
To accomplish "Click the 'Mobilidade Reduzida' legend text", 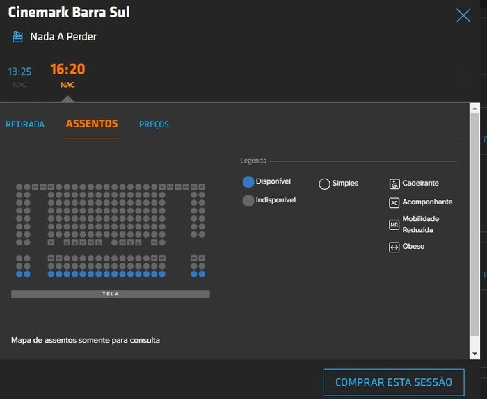I will click(420, 225).
